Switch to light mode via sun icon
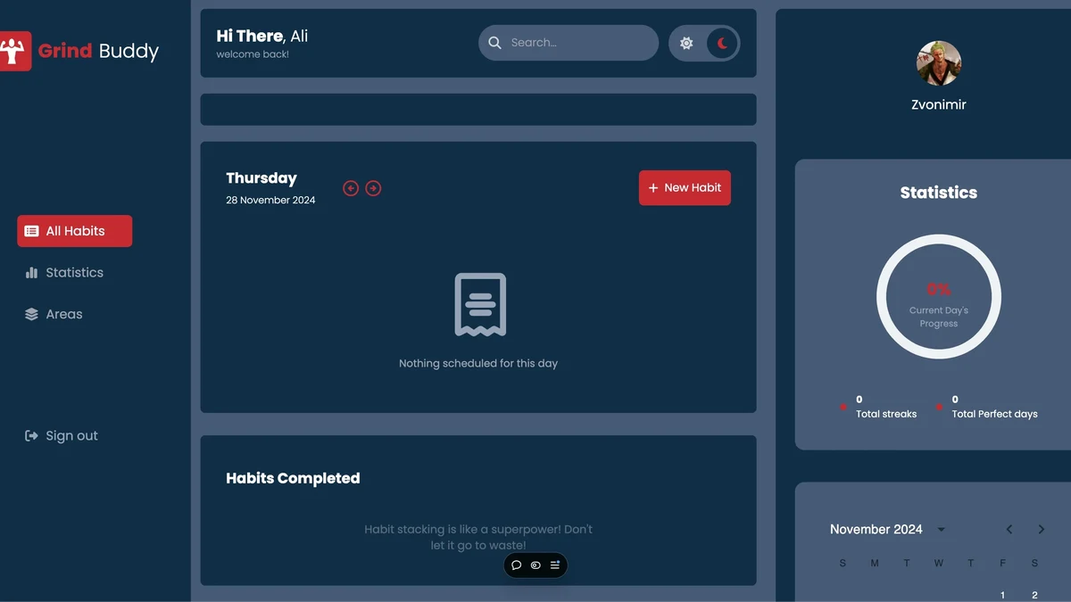This screenshot has height=602, width=1071. pos(686,43)
